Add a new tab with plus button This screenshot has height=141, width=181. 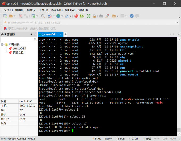coord(65,34)
